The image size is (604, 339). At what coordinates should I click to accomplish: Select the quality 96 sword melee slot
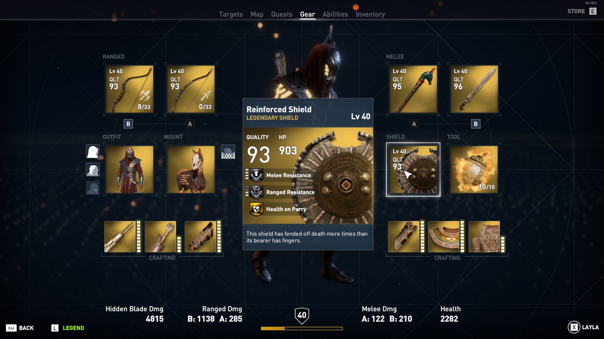(x=474, y=89)
